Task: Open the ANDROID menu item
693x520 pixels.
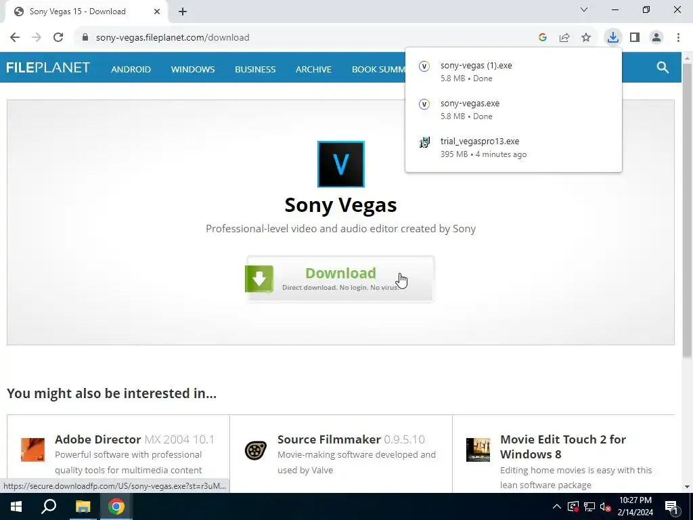Action: click(131, 70)
